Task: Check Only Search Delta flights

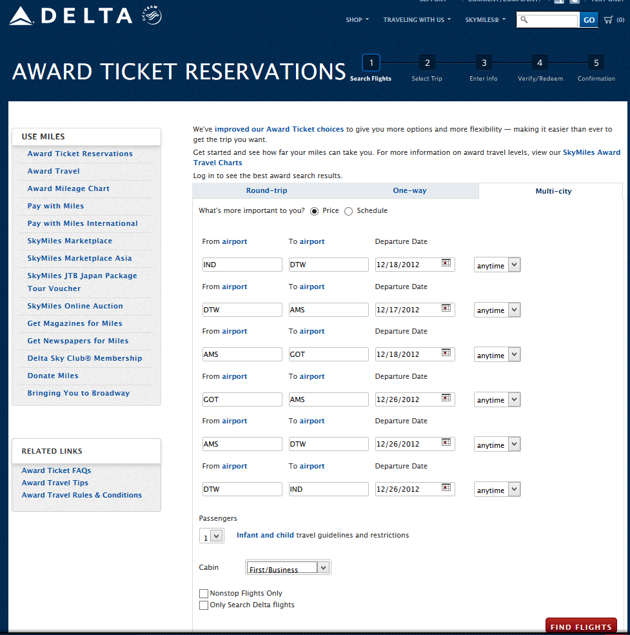Action: tap(204, 605)
